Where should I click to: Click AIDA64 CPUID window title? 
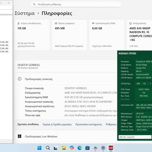click(127, 54)
